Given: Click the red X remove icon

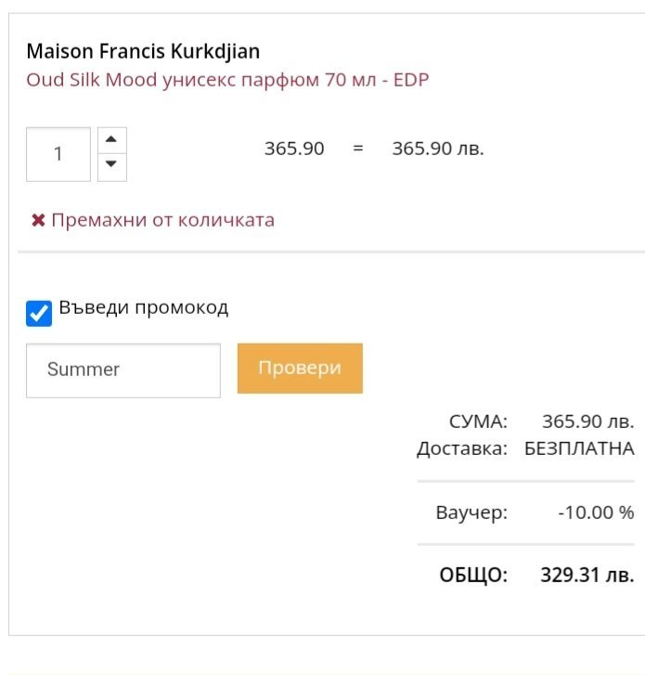Looking at the screenshot, I should [38, 221].
